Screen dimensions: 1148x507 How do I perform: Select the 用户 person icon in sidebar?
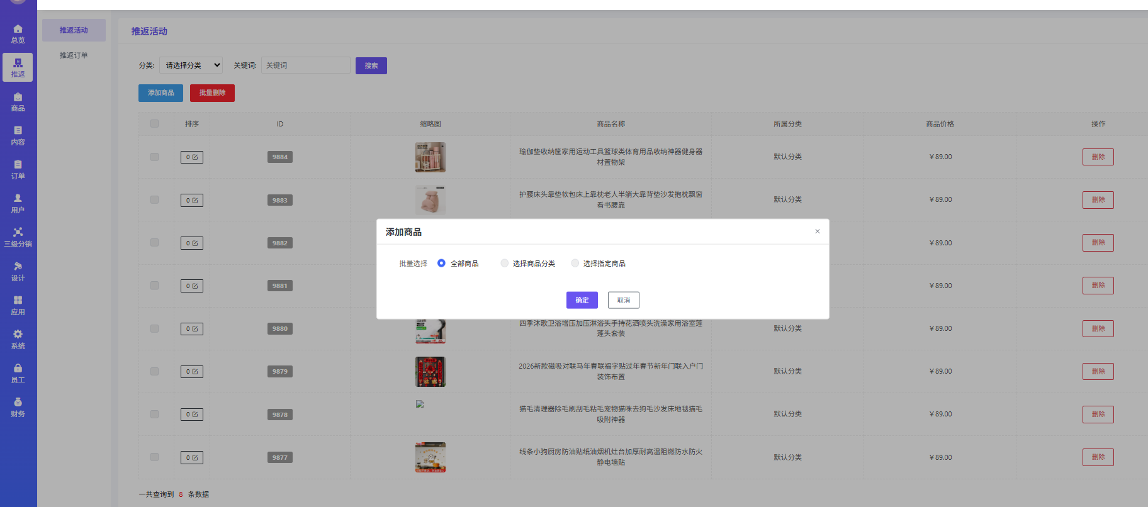coord(18,199)
